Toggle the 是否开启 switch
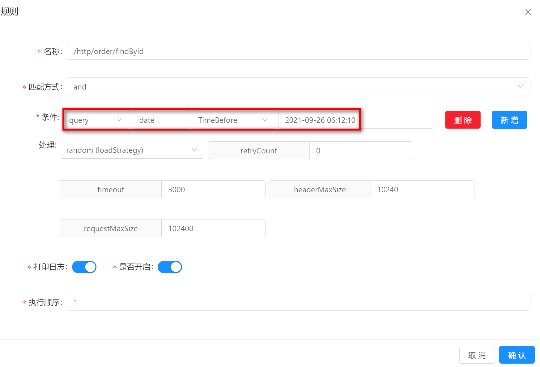540x367 pixels. [170, 267]
